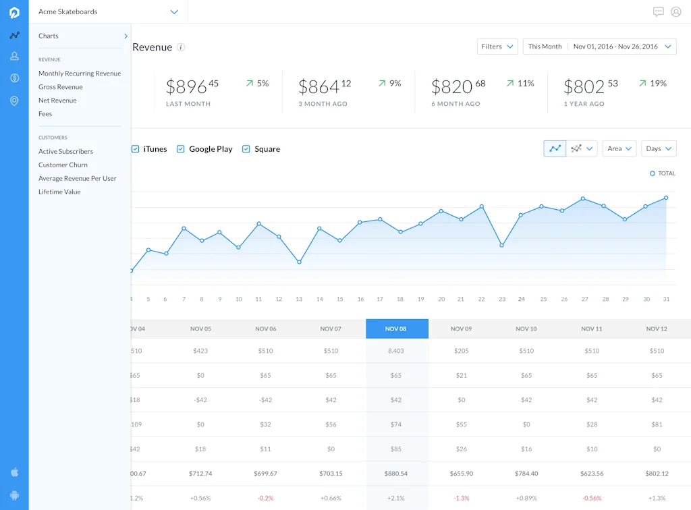Click the TOTAL legend marker
Viewport: 691px width, 510px height.
coord(653,173)
